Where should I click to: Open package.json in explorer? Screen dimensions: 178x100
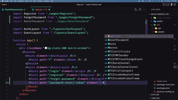pyautogui.click(x=163, y=88)
